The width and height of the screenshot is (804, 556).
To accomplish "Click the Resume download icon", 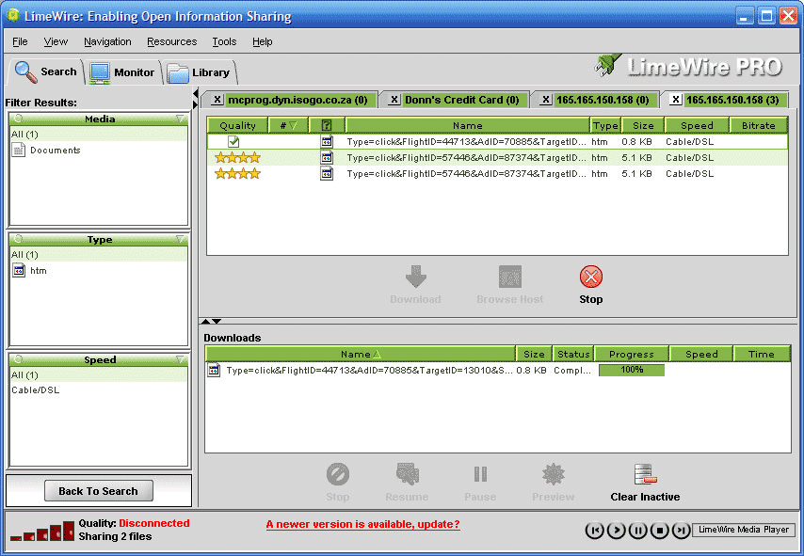I will coord(407,474).
